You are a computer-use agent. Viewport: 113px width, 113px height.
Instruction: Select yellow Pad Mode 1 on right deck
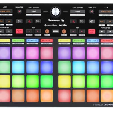pyautogui.click(x=64, y=41)
